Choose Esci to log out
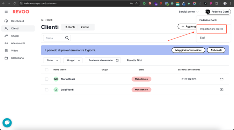This screenshot has height=130, width=234. point(202,38)
